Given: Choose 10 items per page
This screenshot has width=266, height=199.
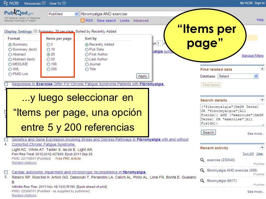Looking at the screenshot, I should (x=48, y=49).
